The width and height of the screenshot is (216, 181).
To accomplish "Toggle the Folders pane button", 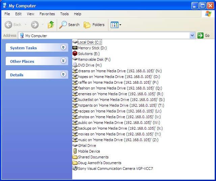I will coord(94,25).
